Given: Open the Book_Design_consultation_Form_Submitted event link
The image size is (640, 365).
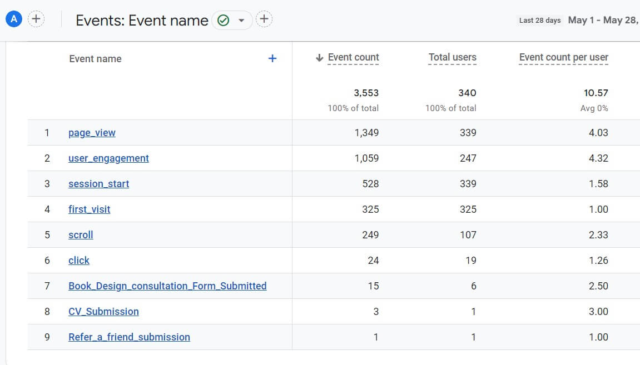Looking at the screenshot, I should [x=167, y=286].
